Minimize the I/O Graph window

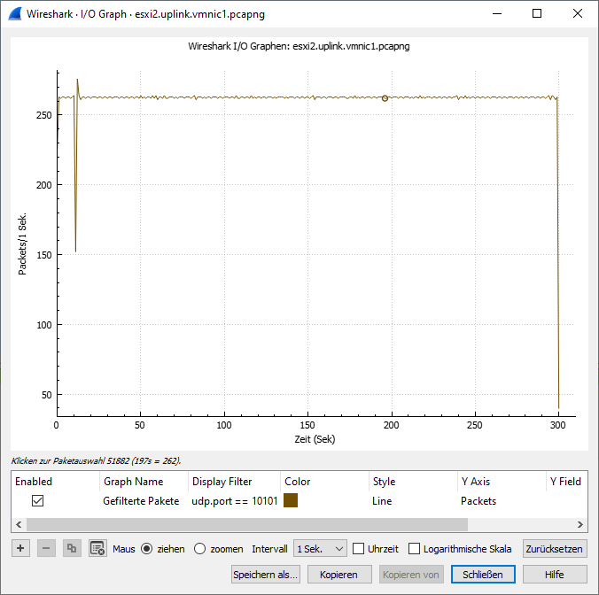point(497,14)
